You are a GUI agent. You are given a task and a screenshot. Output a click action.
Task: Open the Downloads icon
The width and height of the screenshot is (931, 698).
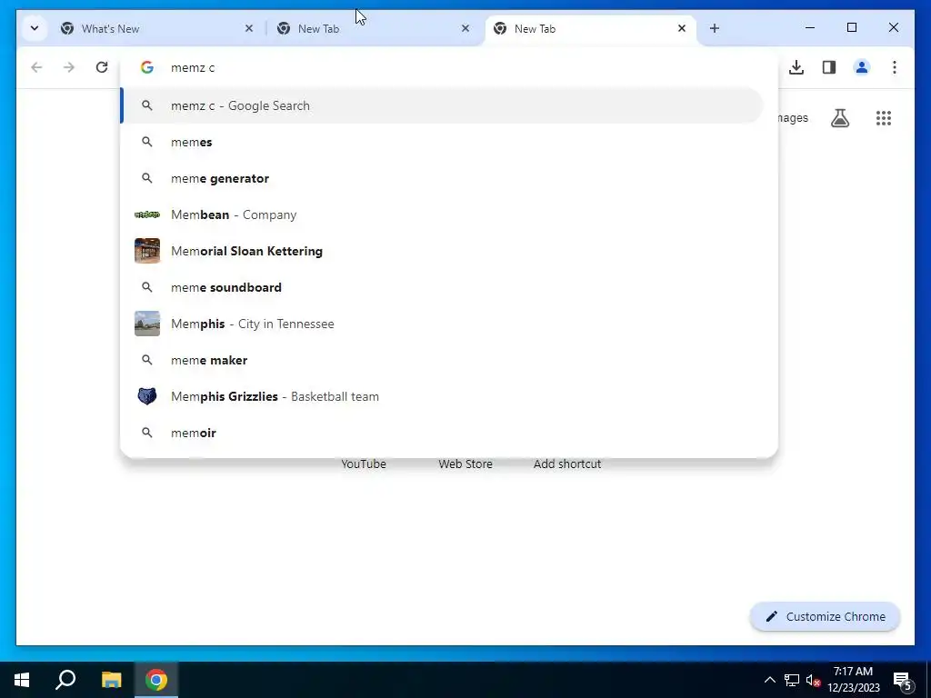pyautogui.click(x=796, y=67)
